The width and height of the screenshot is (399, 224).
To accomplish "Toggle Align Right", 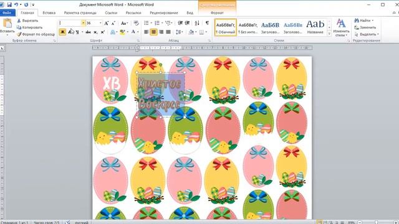I will click(x=161, y=32).
